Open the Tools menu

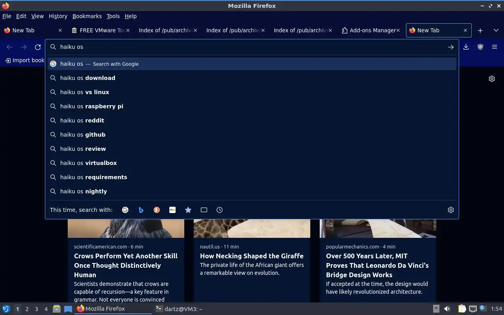coord(113,16)
